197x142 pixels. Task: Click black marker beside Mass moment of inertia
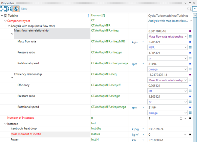(190, 134)
